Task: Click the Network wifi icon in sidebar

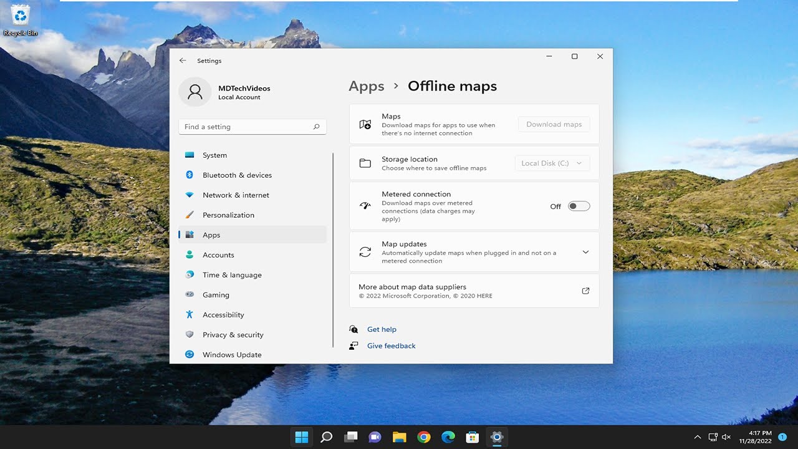Action: click(x=190, y=195)
